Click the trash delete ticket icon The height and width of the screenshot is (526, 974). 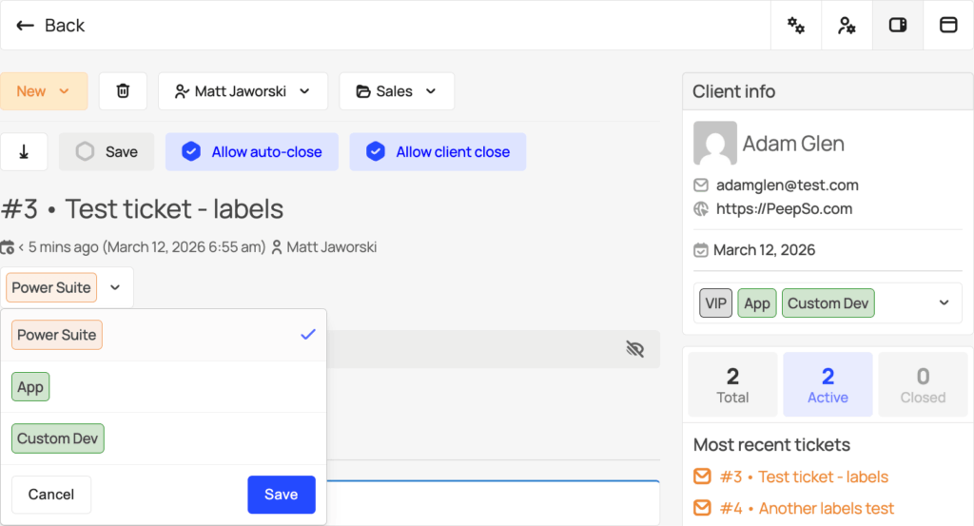pos(123,91)
